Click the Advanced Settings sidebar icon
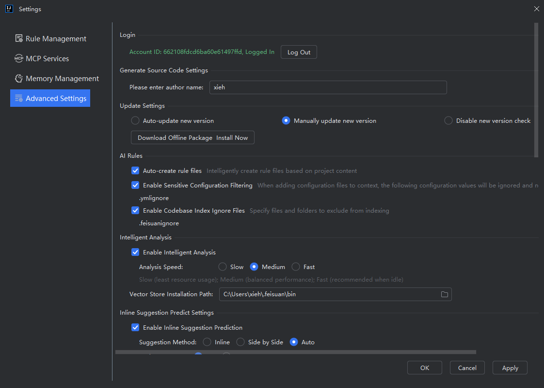This screenshot has width=544, height=388. tap(19, 99)
